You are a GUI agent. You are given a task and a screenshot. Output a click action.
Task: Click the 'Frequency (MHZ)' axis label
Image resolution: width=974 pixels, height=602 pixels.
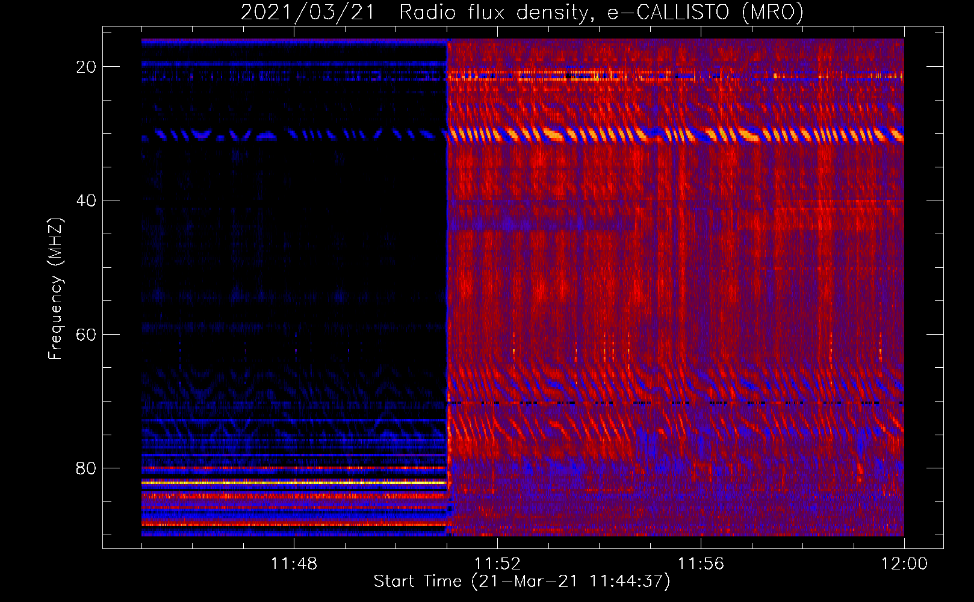(x=55, y=289)
